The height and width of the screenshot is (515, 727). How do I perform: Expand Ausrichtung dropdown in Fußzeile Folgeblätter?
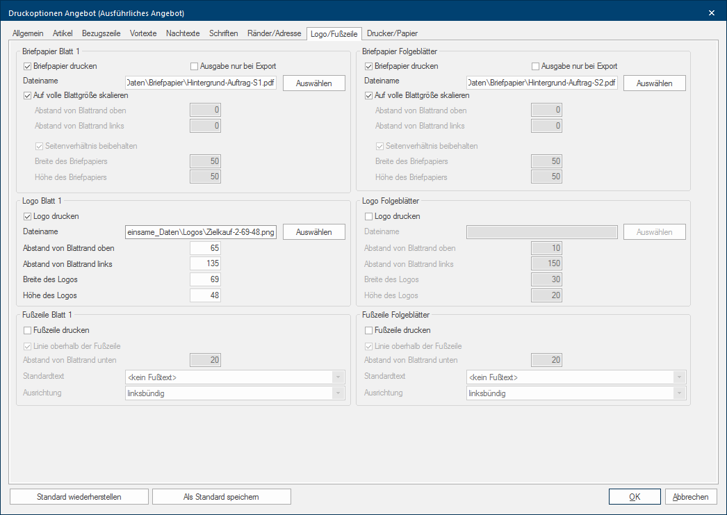[x=679, y=393]
